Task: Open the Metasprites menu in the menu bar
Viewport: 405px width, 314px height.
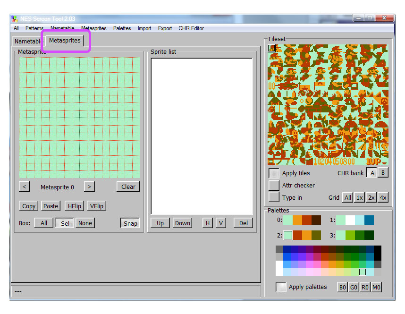Action: click(x=94, y=28)
